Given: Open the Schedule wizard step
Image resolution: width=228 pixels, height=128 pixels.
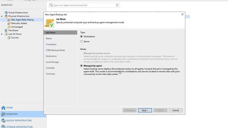Looking at the screenshot, I should tap(50, 68).
